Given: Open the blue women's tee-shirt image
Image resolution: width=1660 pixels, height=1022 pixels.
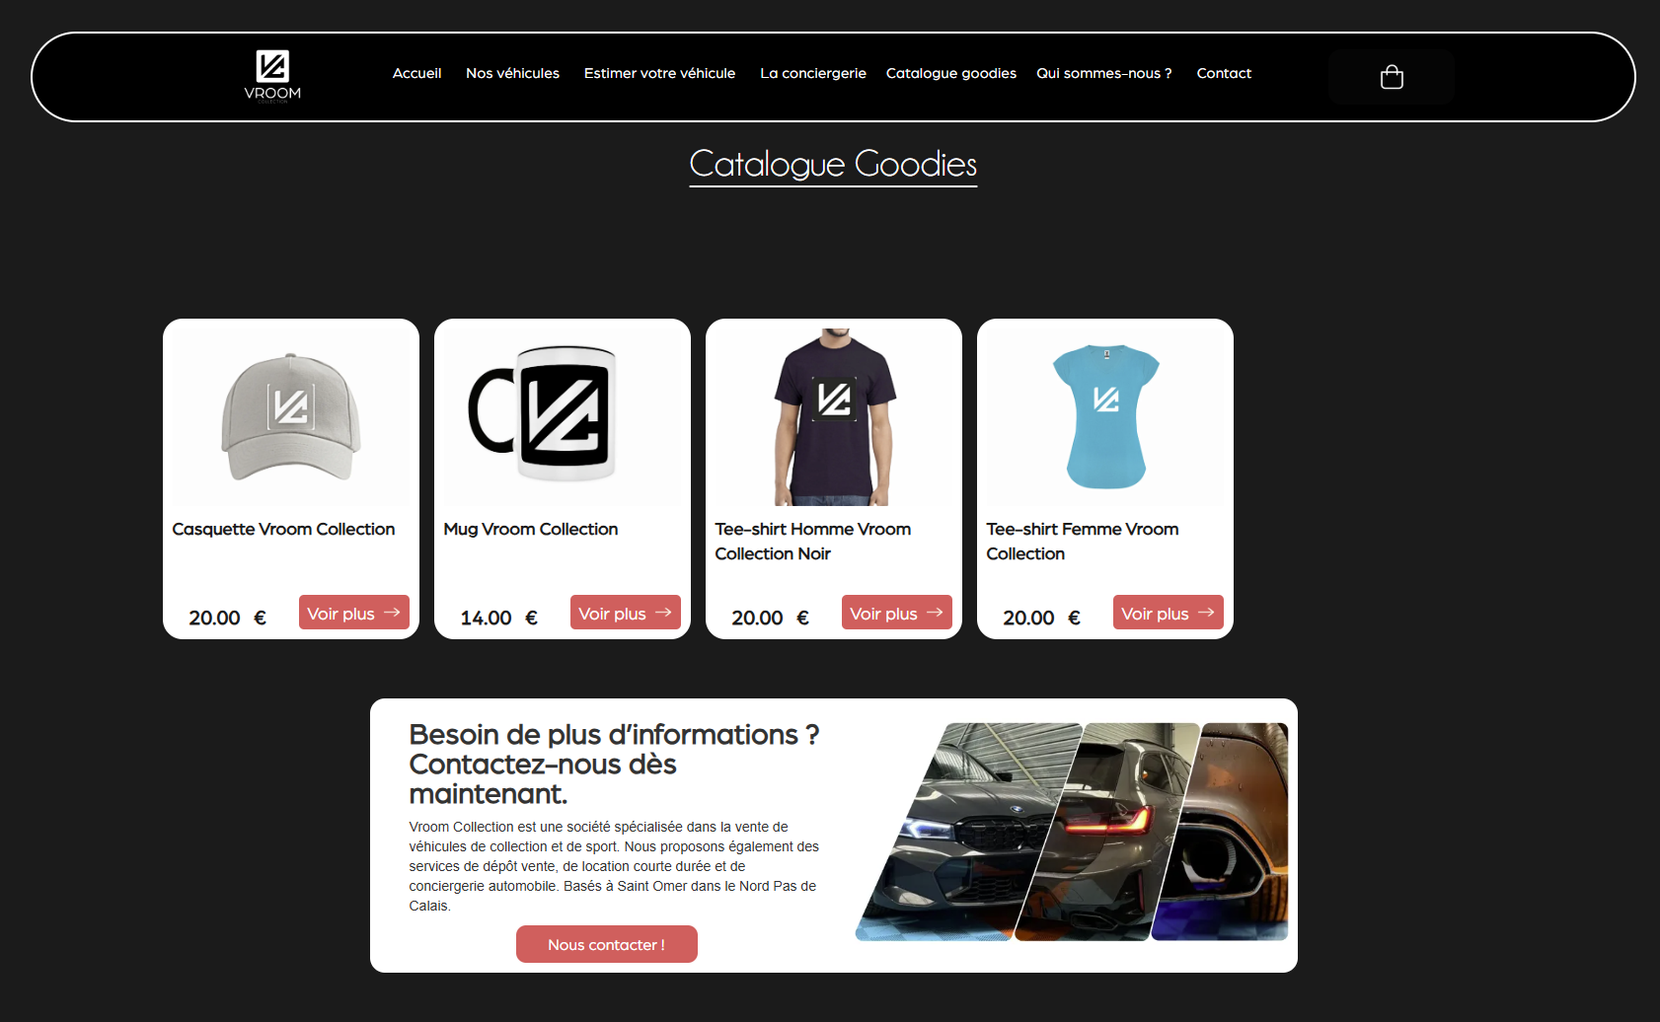Looking at the screenshot, I should tap(1105, 416).
